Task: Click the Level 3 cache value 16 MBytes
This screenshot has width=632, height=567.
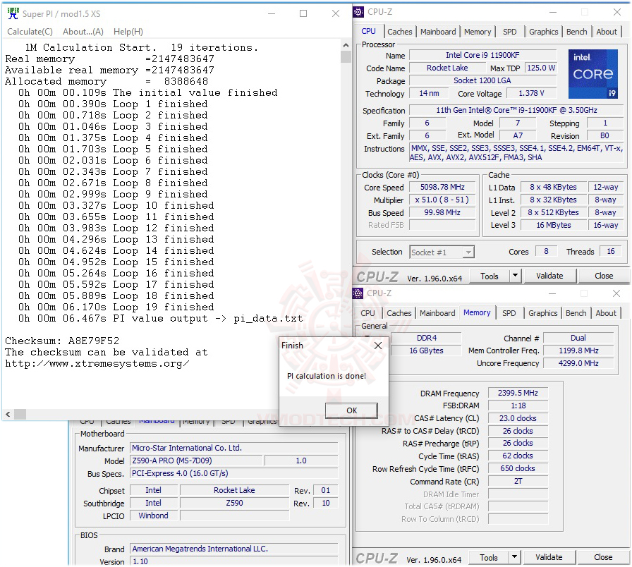Action: [554, 225]
